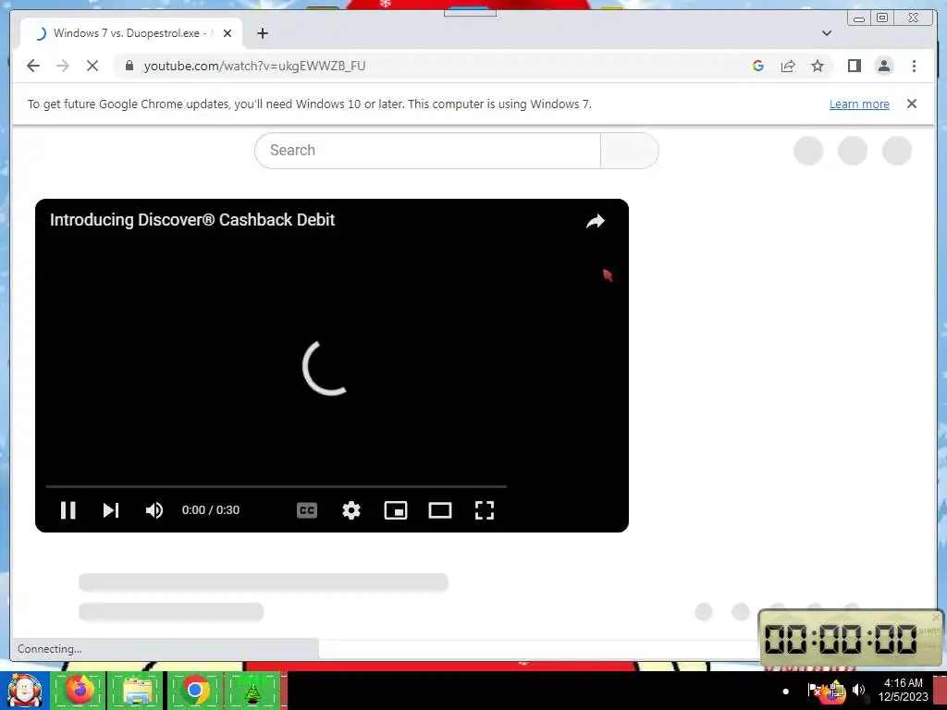Enter full screen video mode
Image resolution: width=947 pixels, height=710 pixels.
click(x=485, y=510)
